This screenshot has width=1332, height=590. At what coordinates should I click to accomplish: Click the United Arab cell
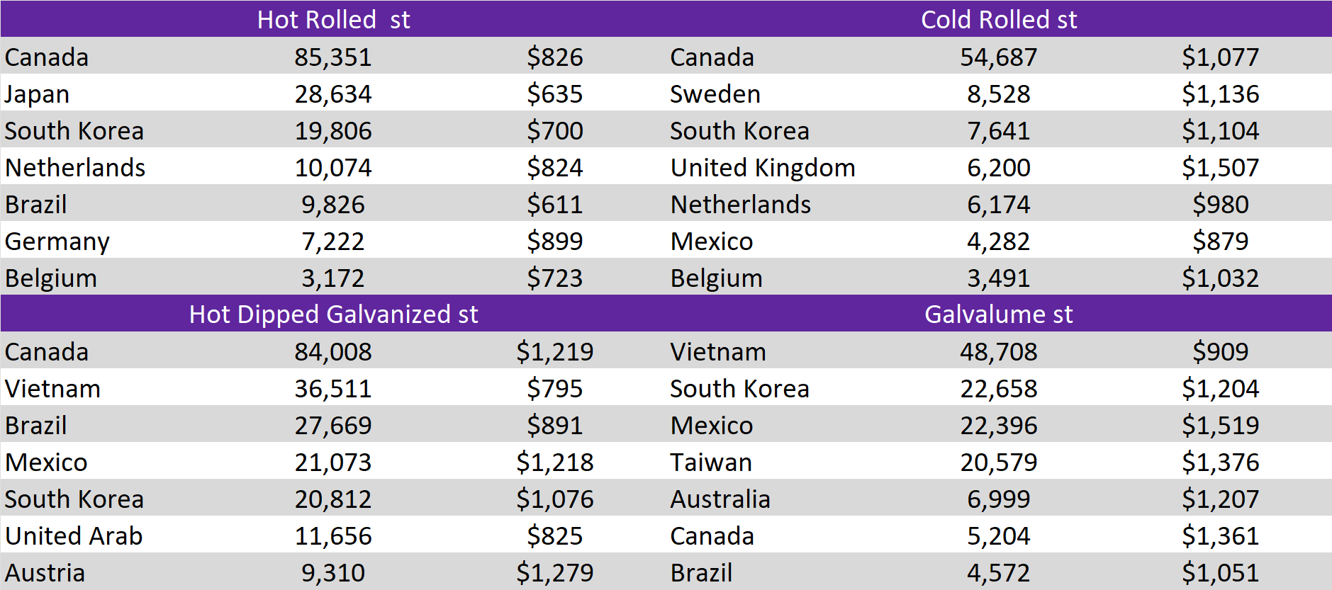tap(74, 536)
